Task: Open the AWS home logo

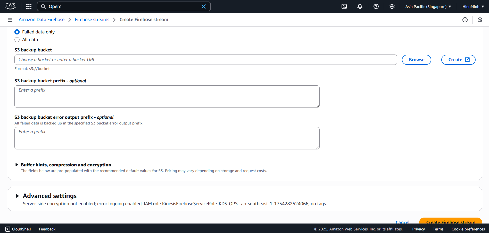Action: 11,6
